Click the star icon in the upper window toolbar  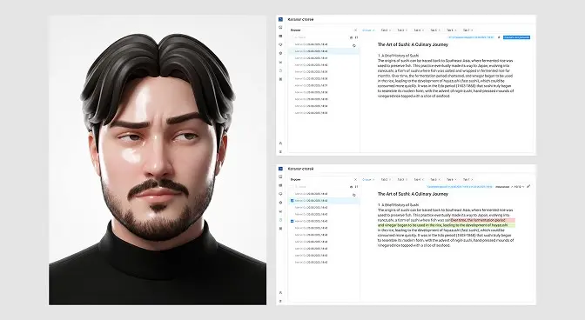[x=499, y=37]
